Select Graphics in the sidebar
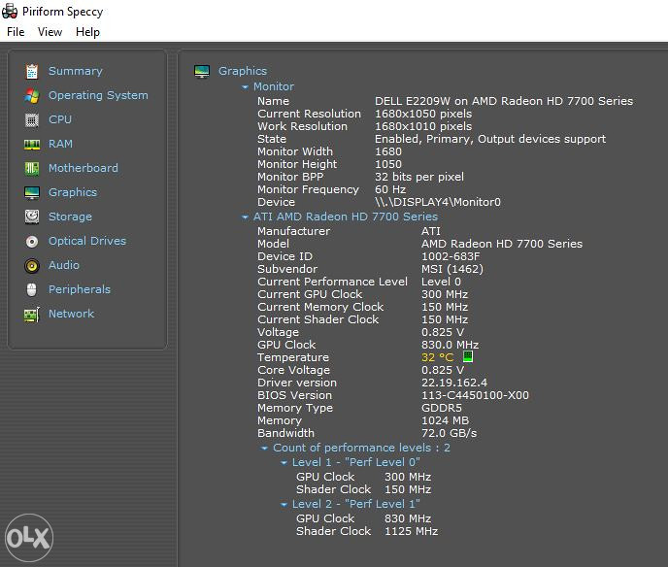 click(73, 192)
